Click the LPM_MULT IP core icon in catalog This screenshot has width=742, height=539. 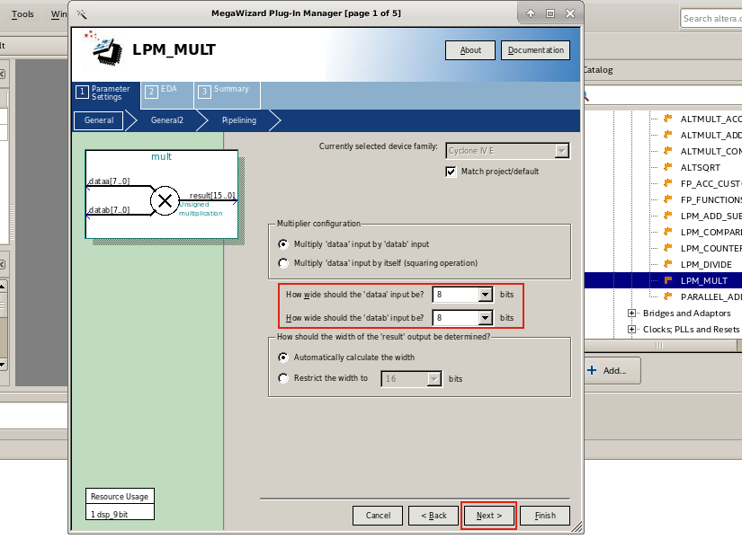click(x=668, y=280)
